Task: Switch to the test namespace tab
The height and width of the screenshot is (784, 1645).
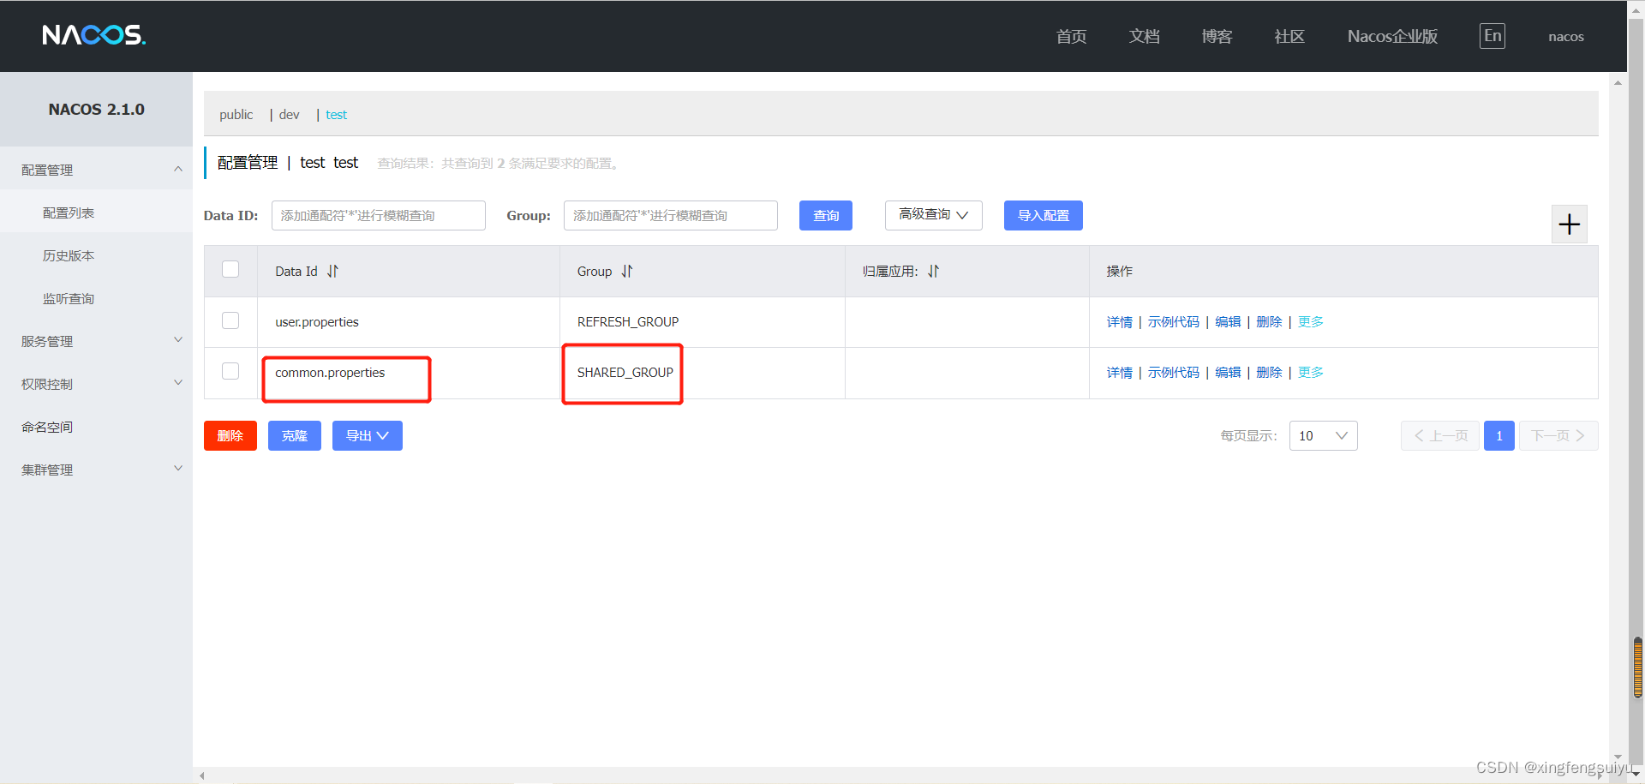Action: click(x=336, y=115)
